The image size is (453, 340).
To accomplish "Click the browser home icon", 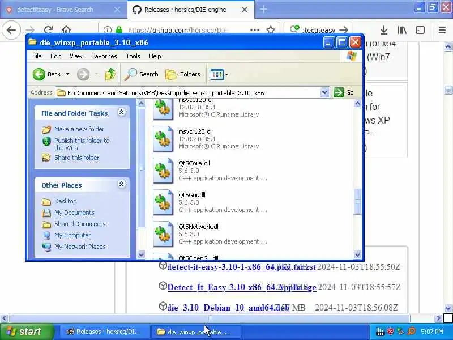I will 66,30.
